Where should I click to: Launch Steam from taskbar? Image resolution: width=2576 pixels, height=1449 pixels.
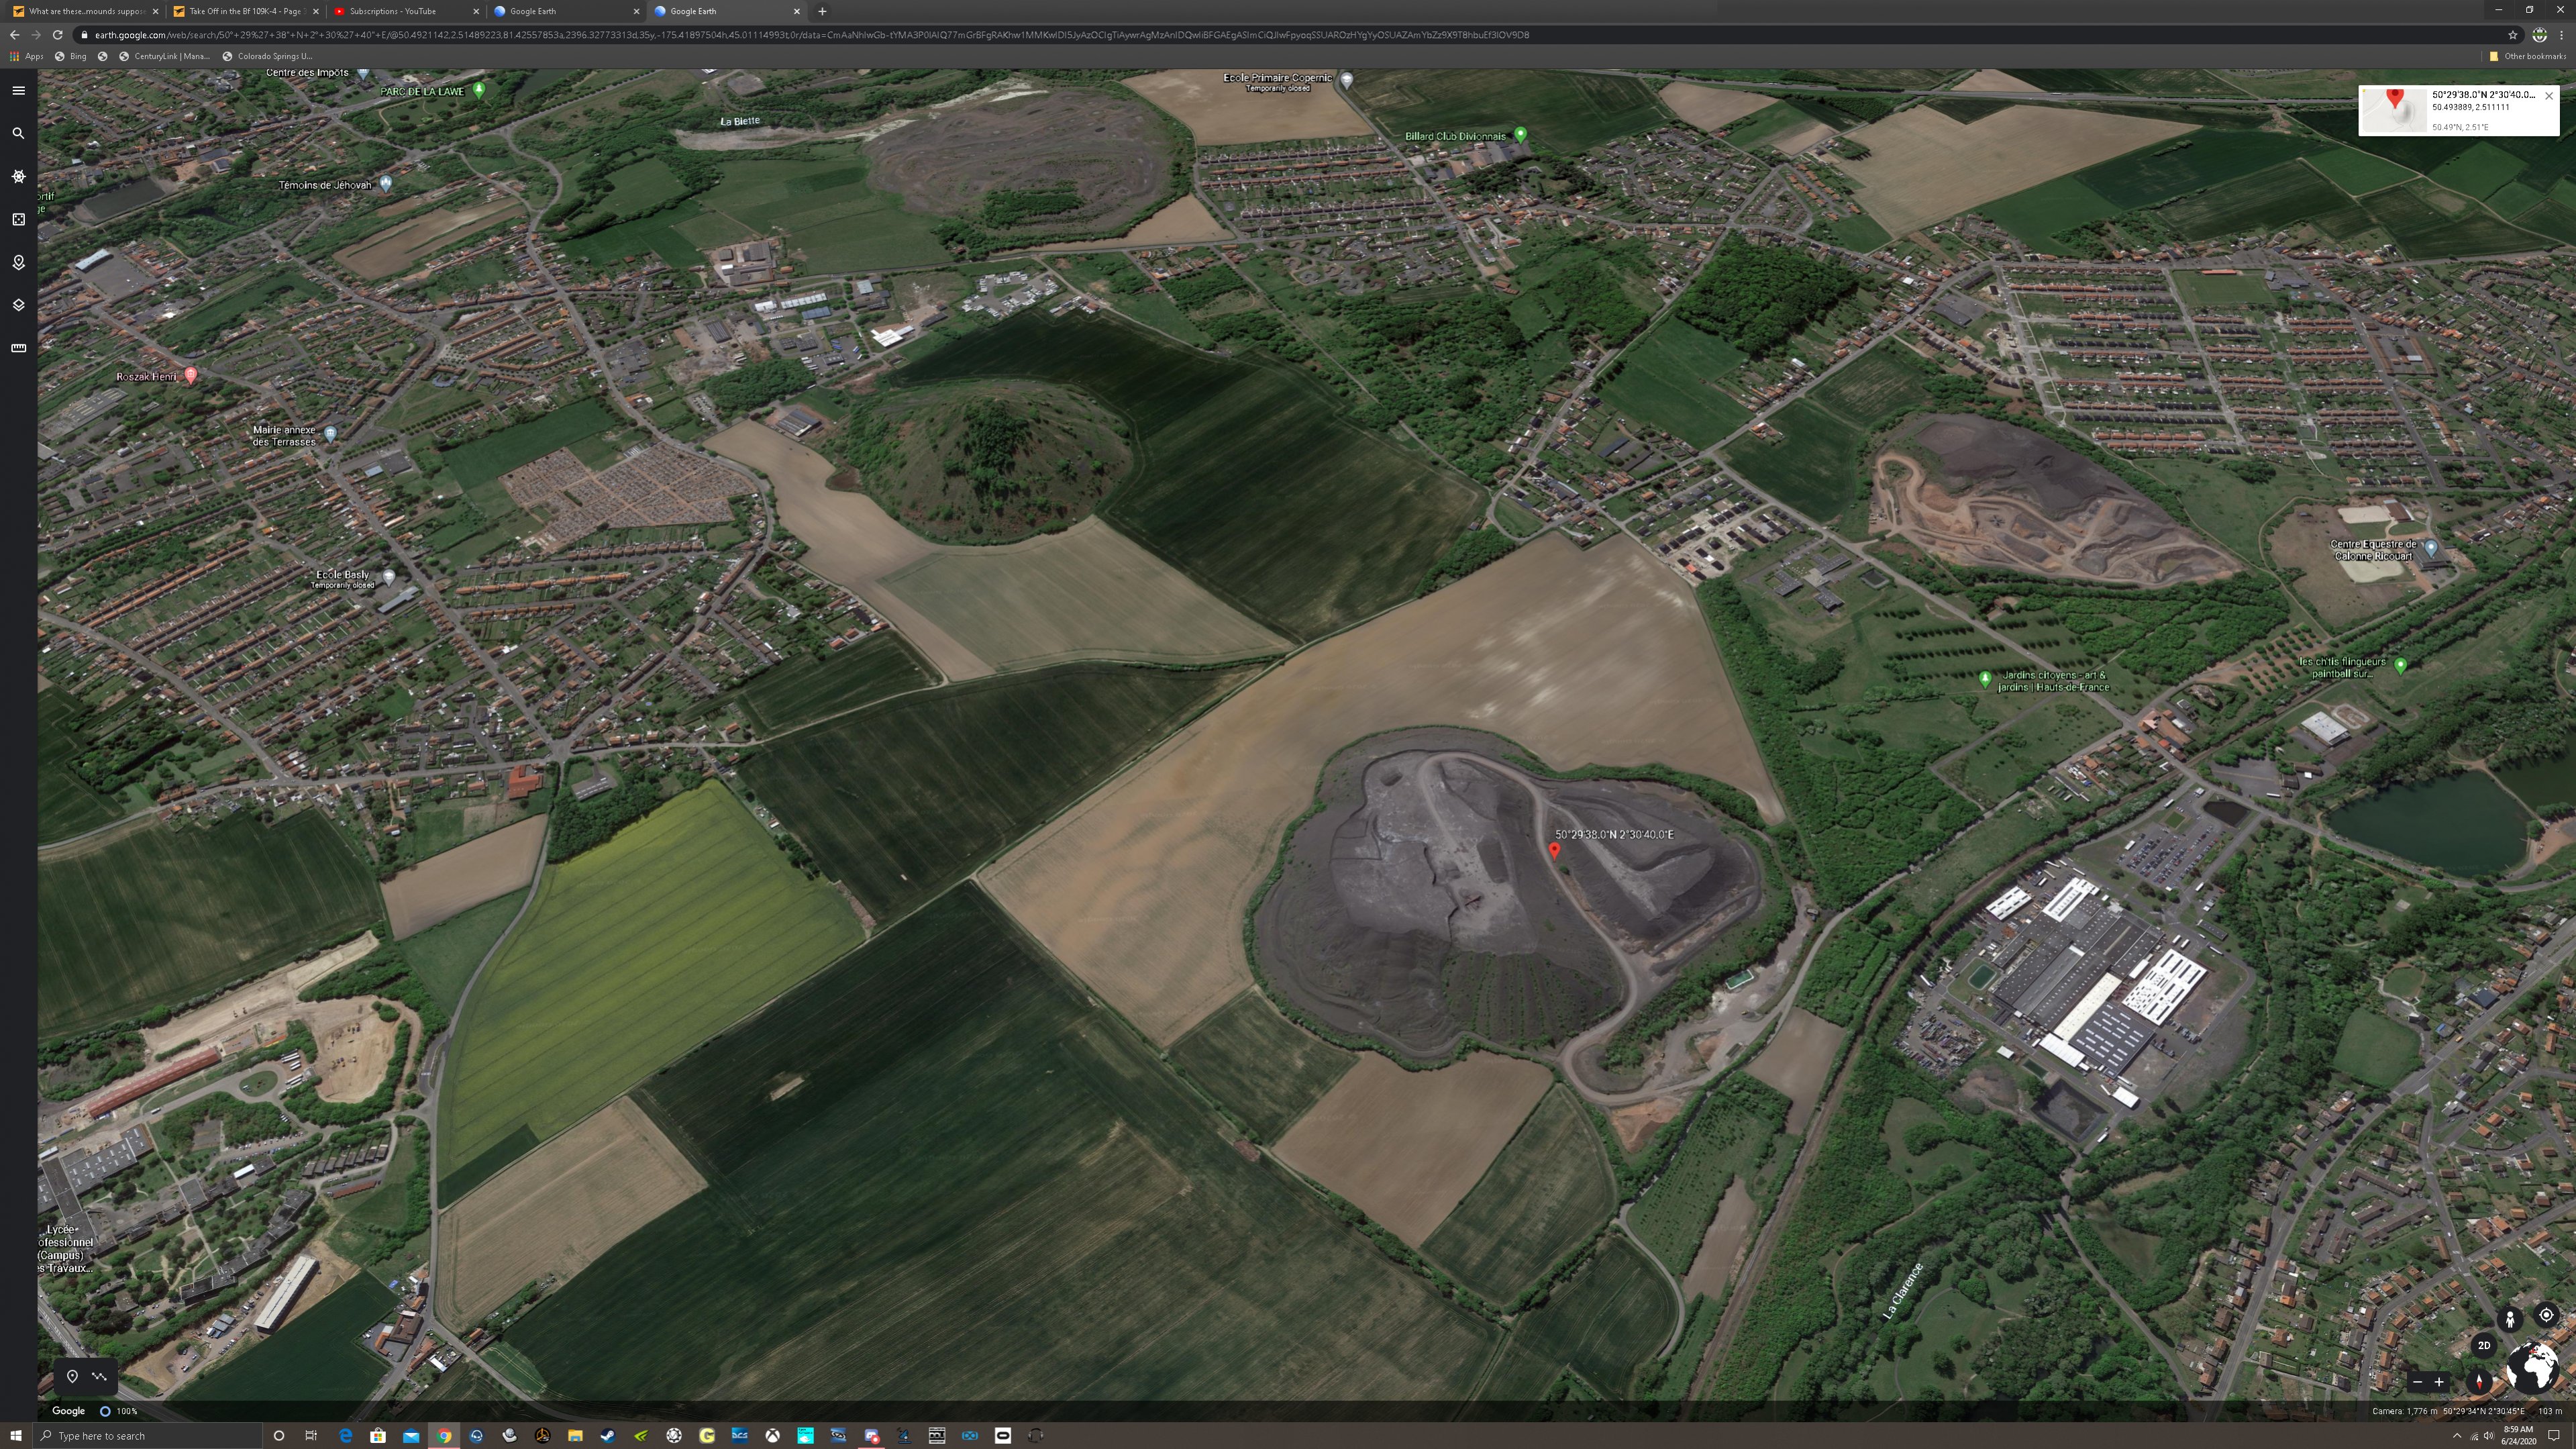pos(608,1435)
